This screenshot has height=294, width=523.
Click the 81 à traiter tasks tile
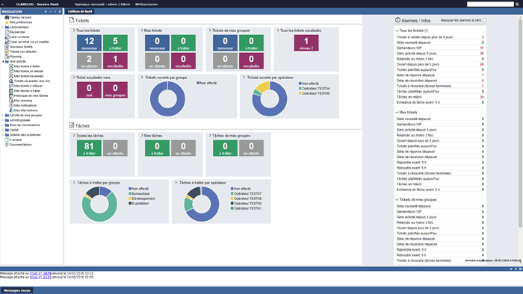click(89, 148)
